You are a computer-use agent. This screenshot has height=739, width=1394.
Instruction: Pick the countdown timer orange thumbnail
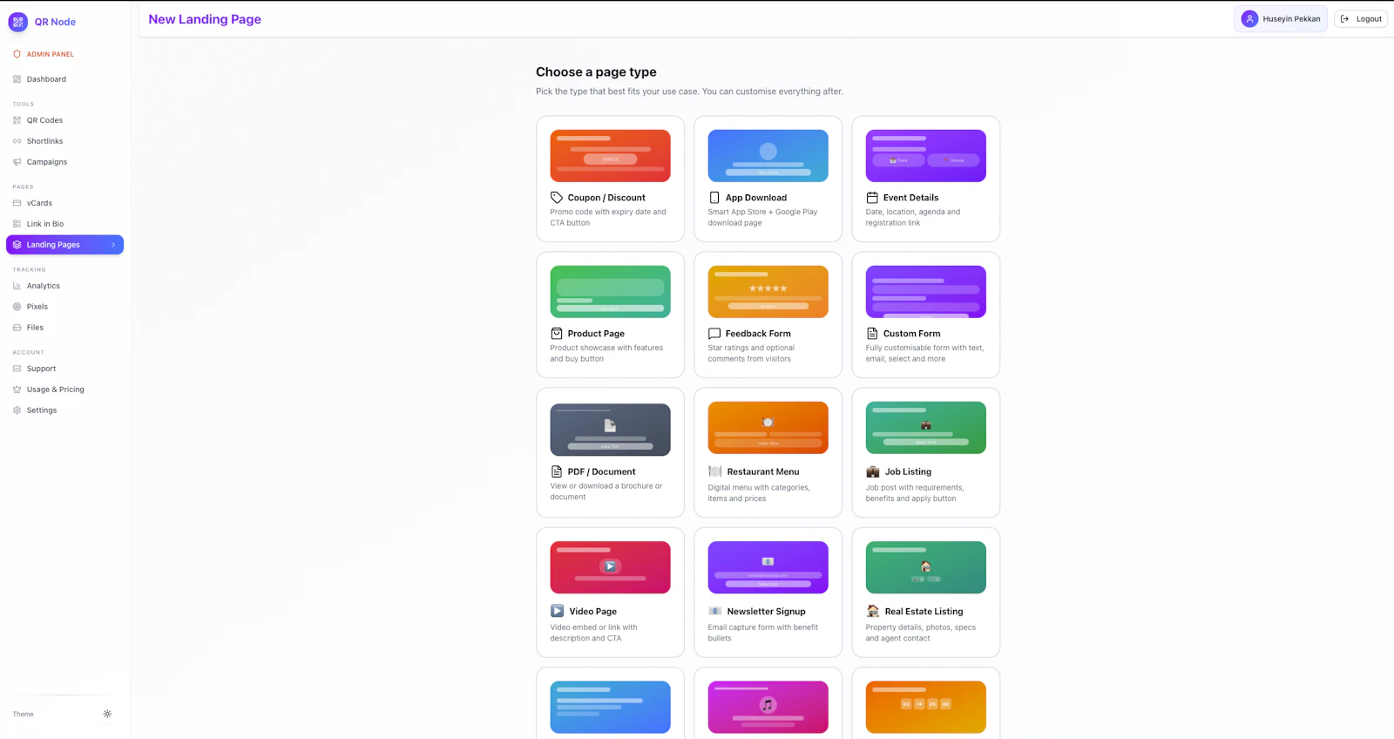coord(925,707)
